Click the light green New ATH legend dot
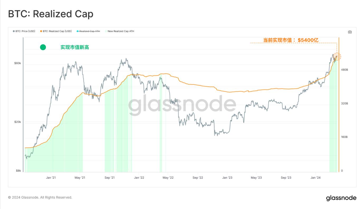This screenshot has width=364, height=209. pos(106,31)
